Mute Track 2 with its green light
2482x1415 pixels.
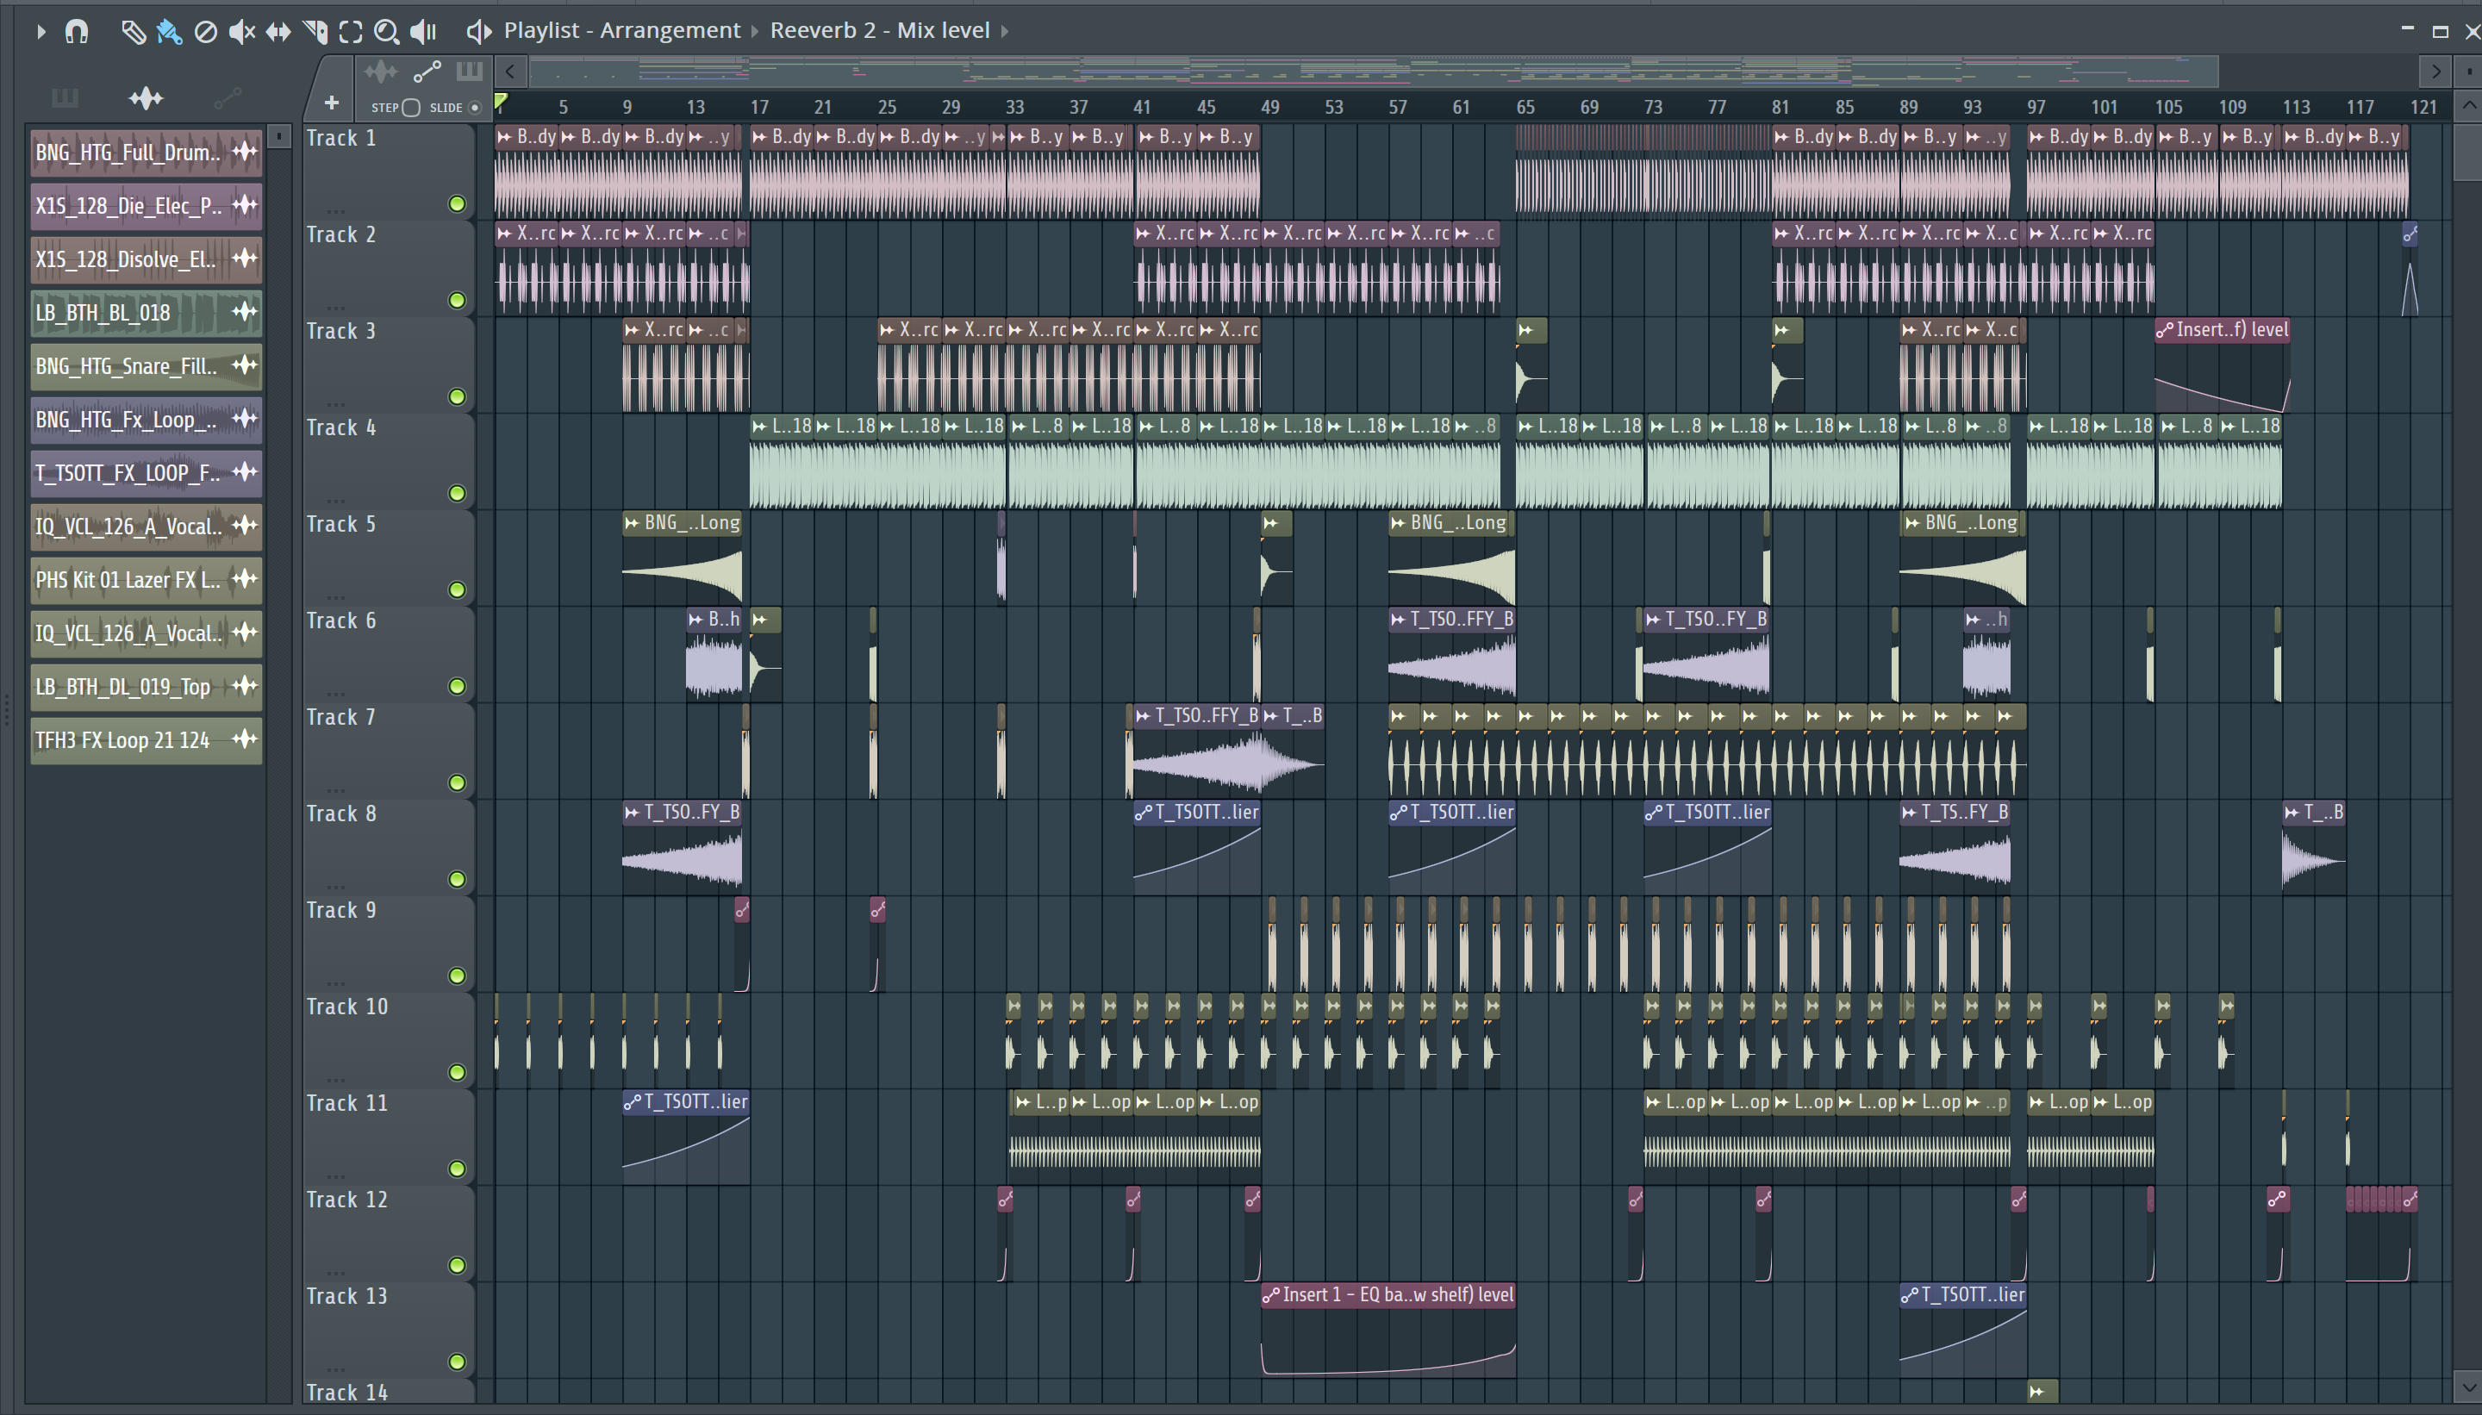(x=457, y=300)
